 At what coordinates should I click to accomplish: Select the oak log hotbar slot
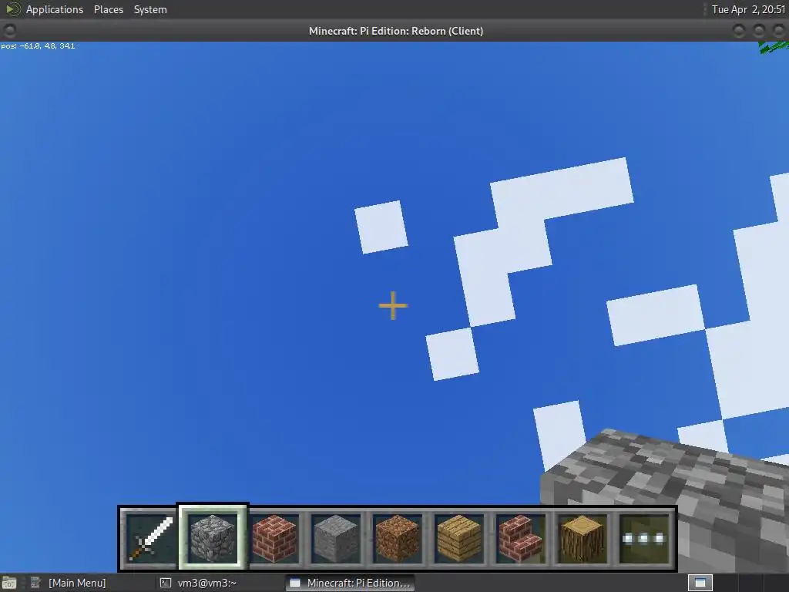583,539
